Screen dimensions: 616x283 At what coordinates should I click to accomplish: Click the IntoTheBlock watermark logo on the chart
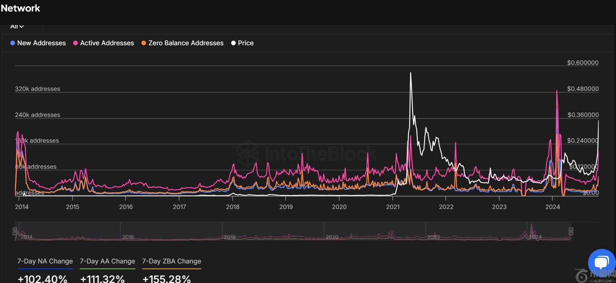point(307,153)
